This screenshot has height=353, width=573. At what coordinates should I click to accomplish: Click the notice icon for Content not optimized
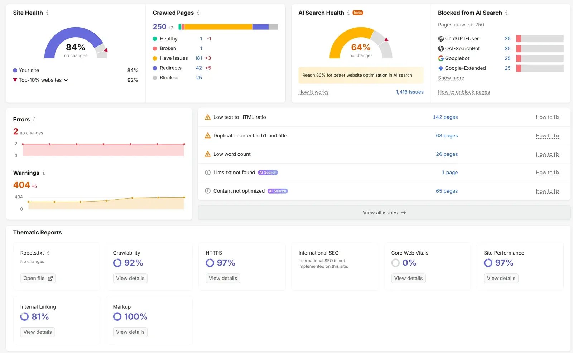point(208,191)
